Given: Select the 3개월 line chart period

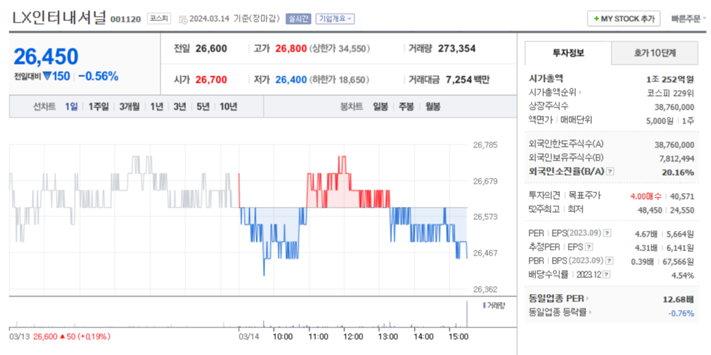Looking at the screenshot, I should [x=129, y=107].
